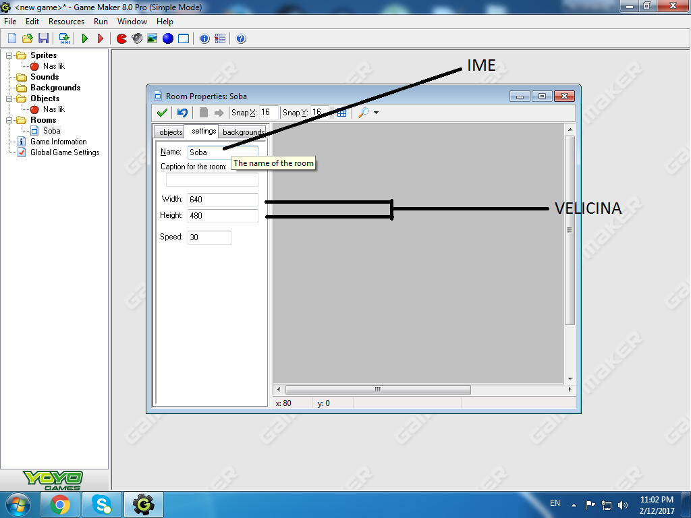Save the game with floppy icon
Screen dimensions: 691x518
coord(43,38)
